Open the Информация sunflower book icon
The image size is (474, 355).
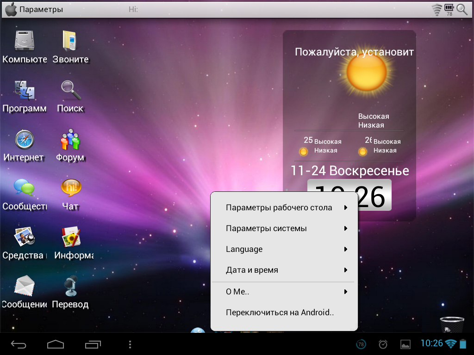(71, 237)
